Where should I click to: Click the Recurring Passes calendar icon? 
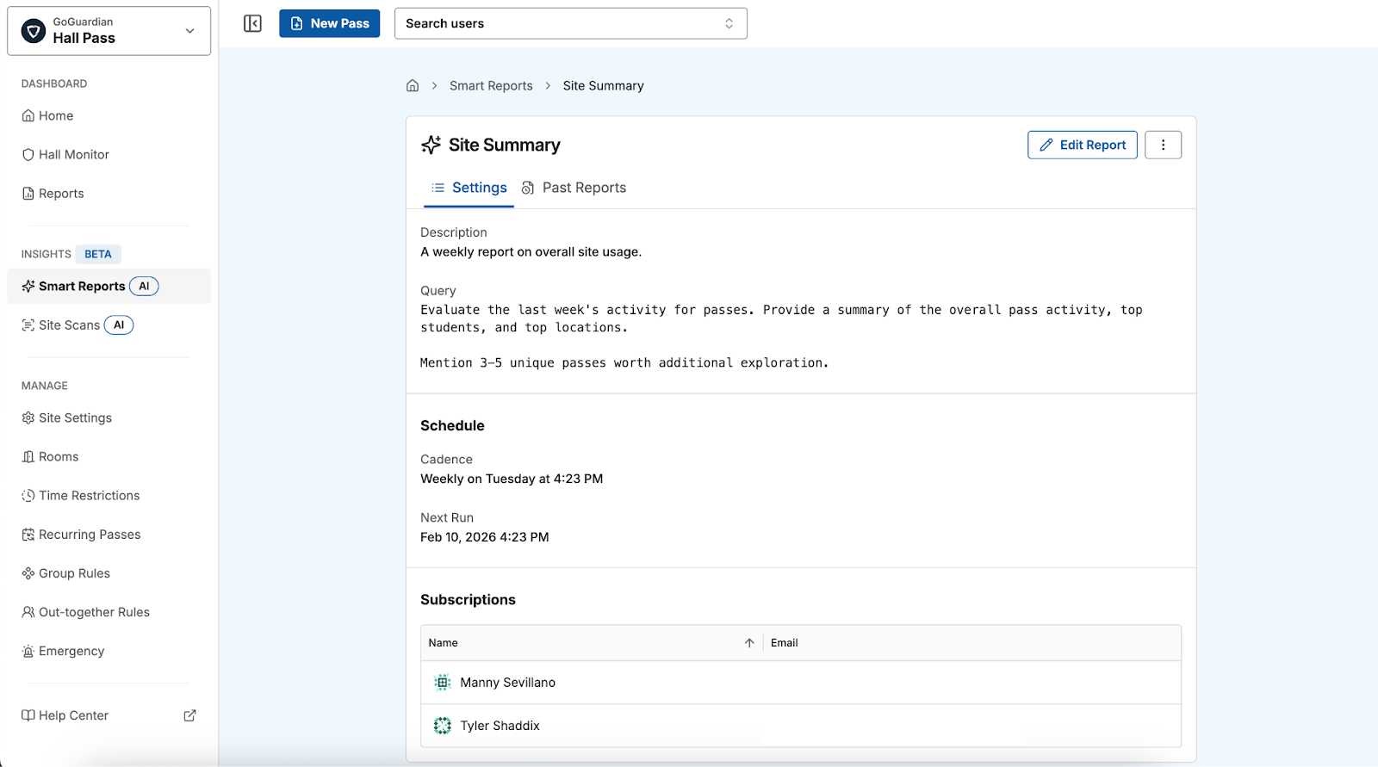(28, 535)
